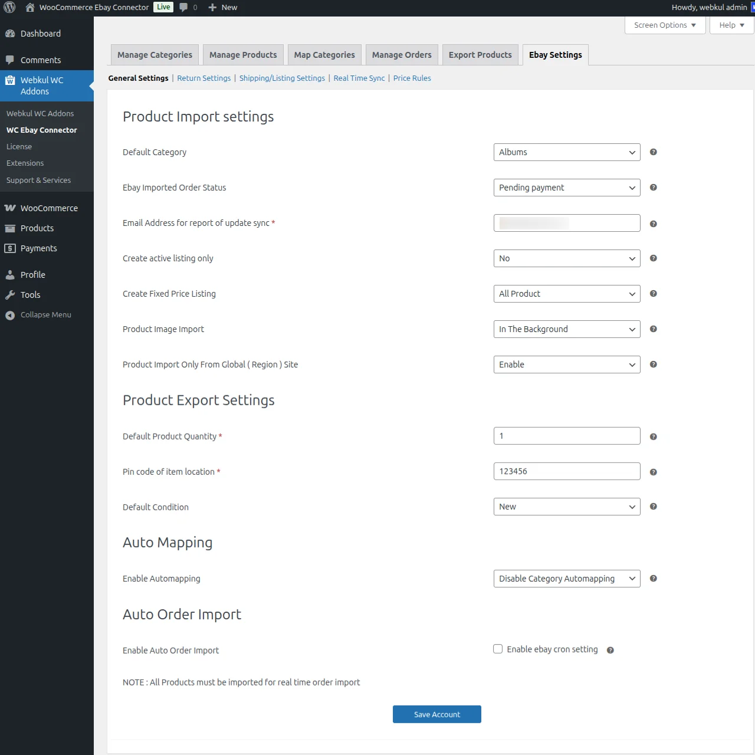Switch to the Manage Products tab
Screen dimensions: 755x755
pos(243,55)
